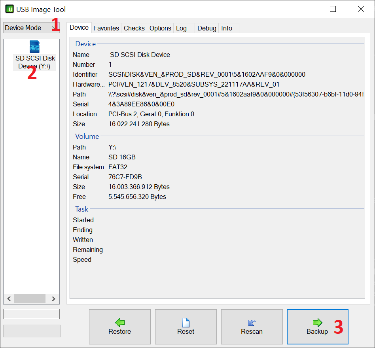The image size is (375, 348).
Task: Maximize the USB Image Tool window
Action: coord(333,9)
